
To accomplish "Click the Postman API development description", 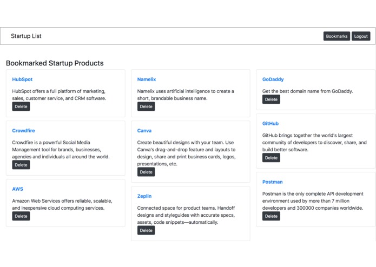I will 313,201.
